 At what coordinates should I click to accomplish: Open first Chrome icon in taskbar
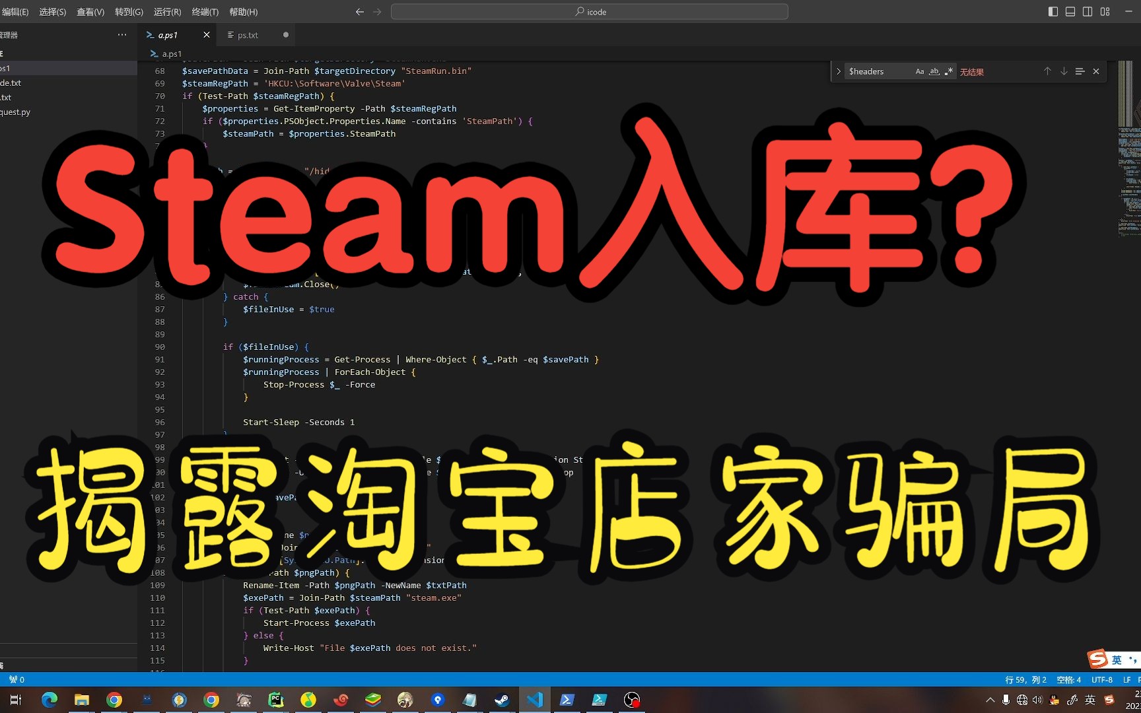point(114,700)
